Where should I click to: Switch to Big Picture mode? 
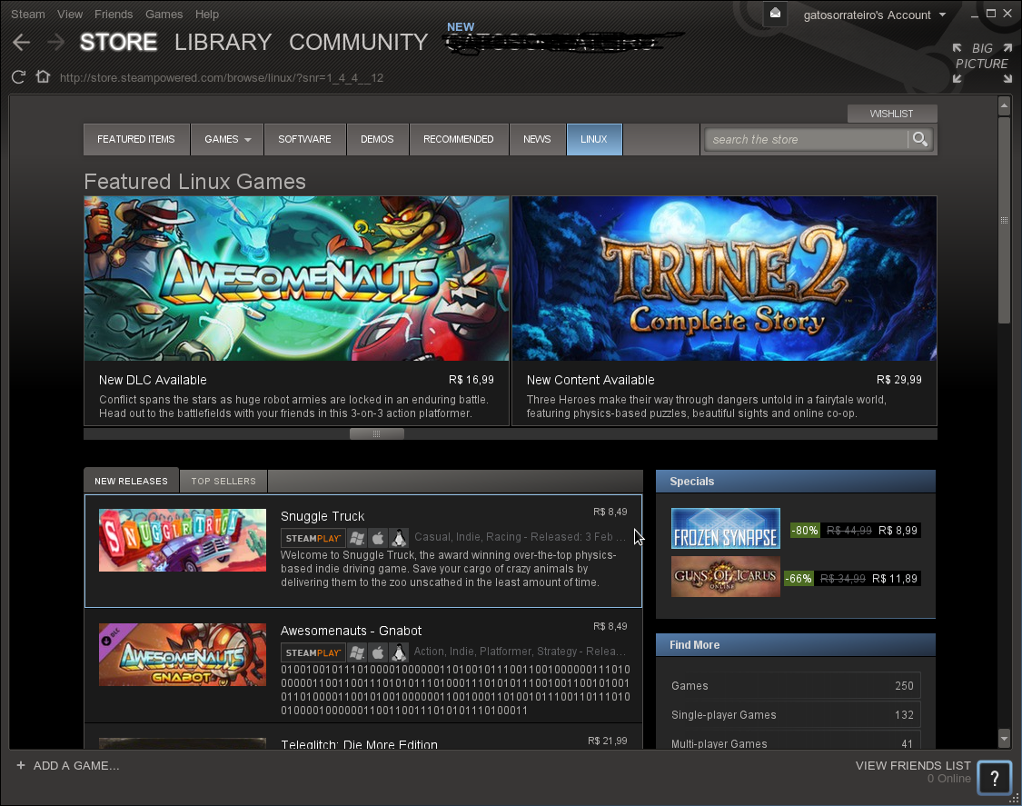coord(982,64)
